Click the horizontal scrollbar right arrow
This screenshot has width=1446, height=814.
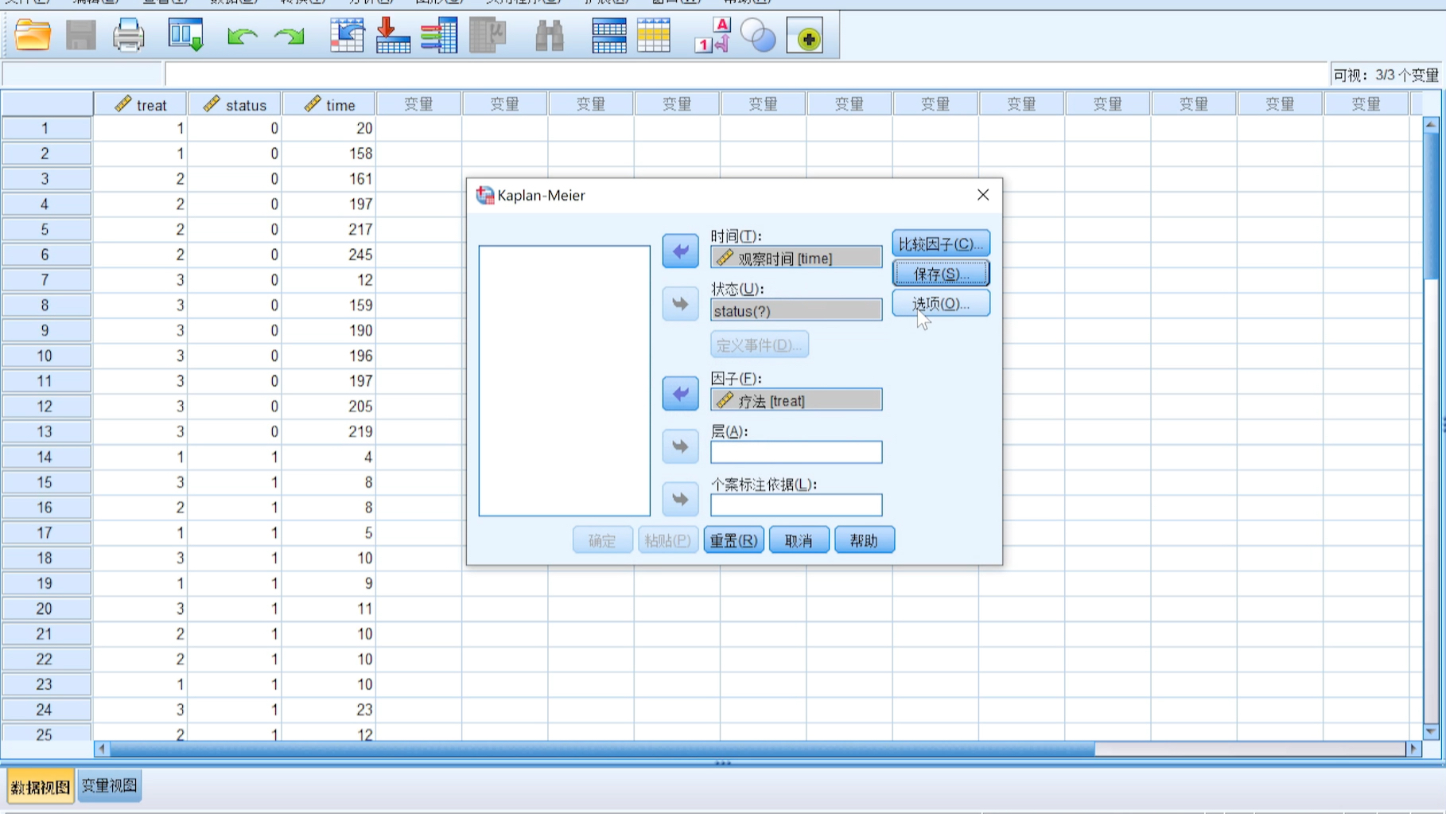[x=1413, y=749]
